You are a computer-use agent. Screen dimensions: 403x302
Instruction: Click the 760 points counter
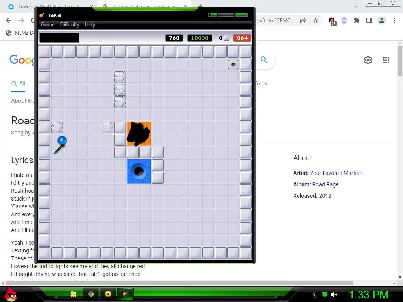click(174, 38)
